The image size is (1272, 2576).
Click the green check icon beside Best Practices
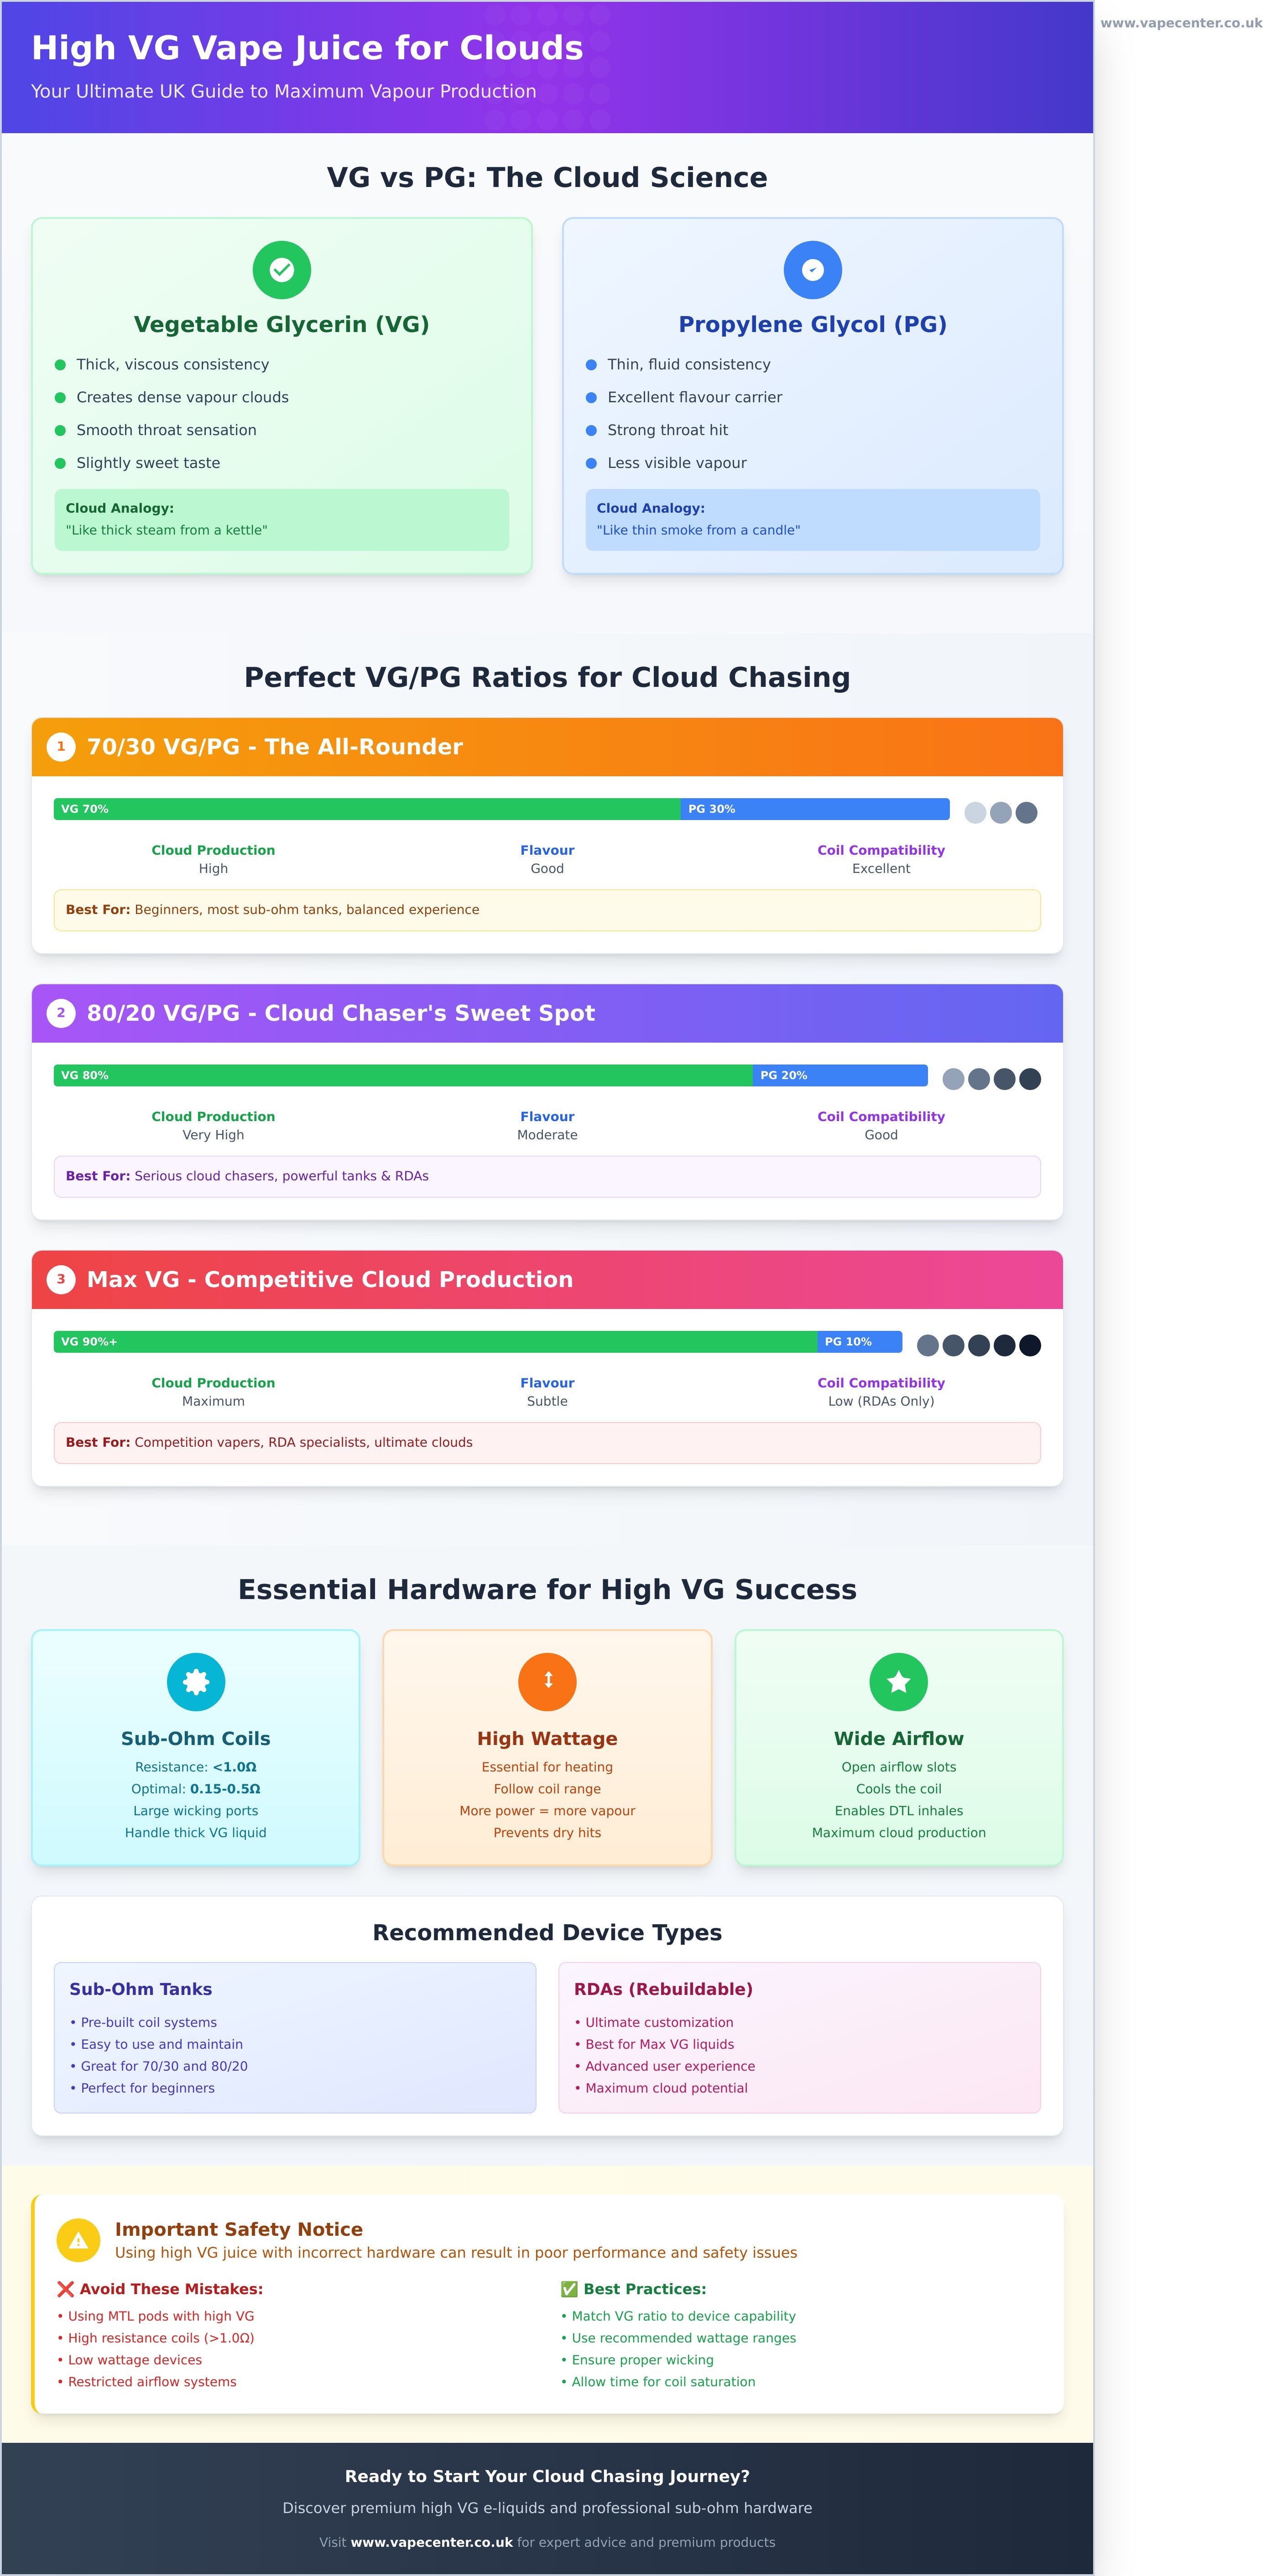click(569, 2289)
